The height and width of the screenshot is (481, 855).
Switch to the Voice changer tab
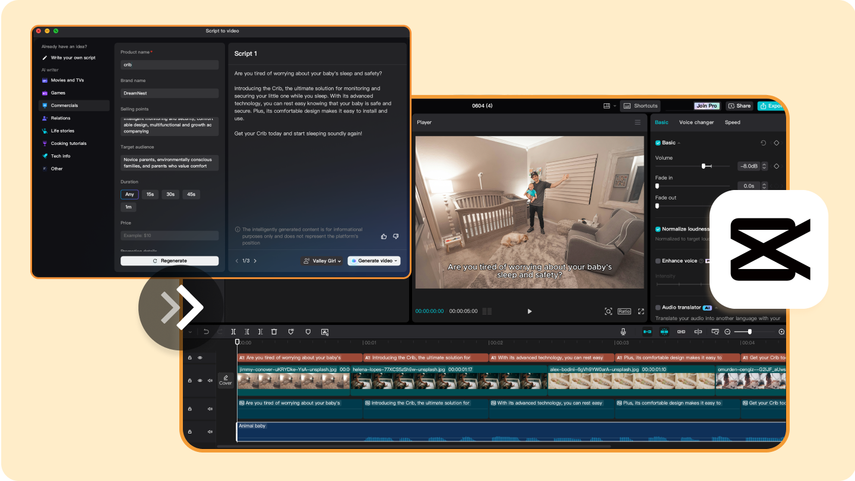pyautogui.click(x=696, y=122)
